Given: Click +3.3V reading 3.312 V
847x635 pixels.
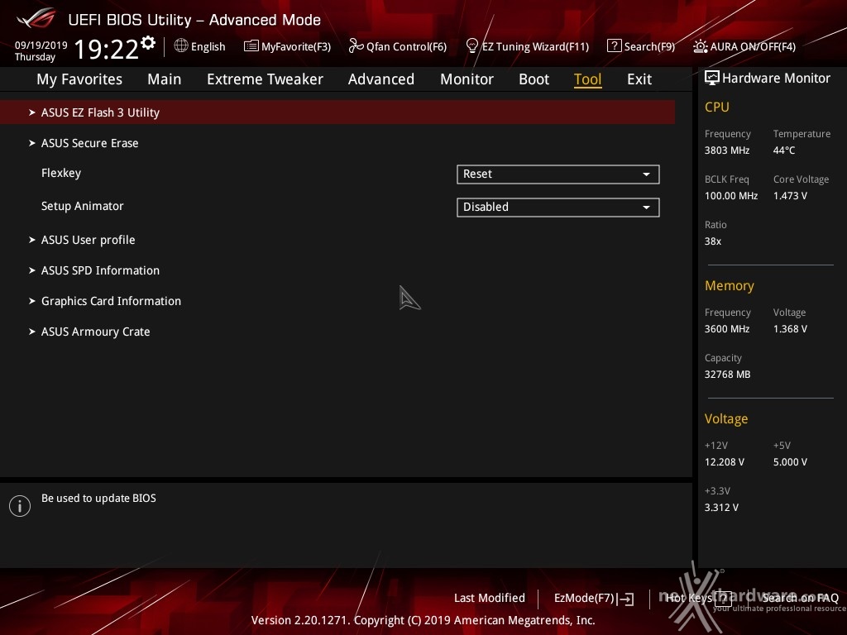Looking at the screenshot, I should pos(721,508).
